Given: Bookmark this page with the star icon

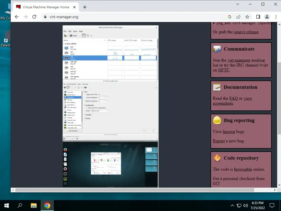Looking at the screenshot, I should click(x=247, y=17).
